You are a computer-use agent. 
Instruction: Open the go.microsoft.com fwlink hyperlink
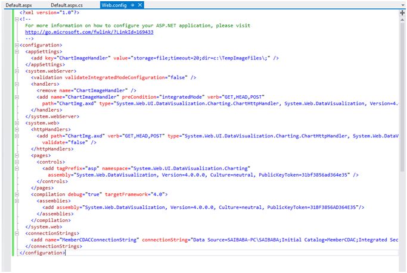(x=89, y=32)
